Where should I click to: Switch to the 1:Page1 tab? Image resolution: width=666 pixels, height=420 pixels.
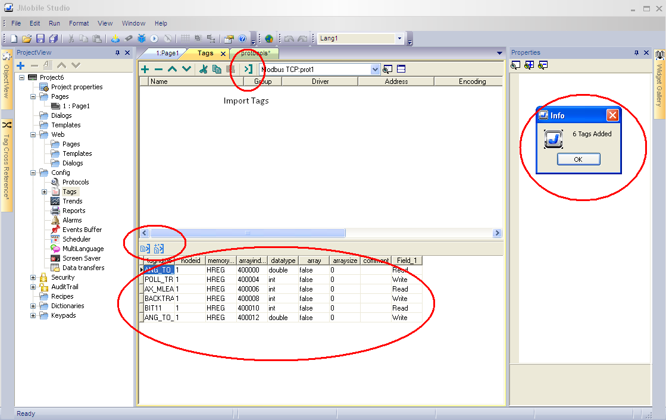click(x=167, y=53)
